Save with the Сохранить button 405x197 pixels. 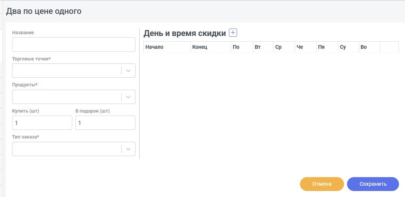[373, 184]
